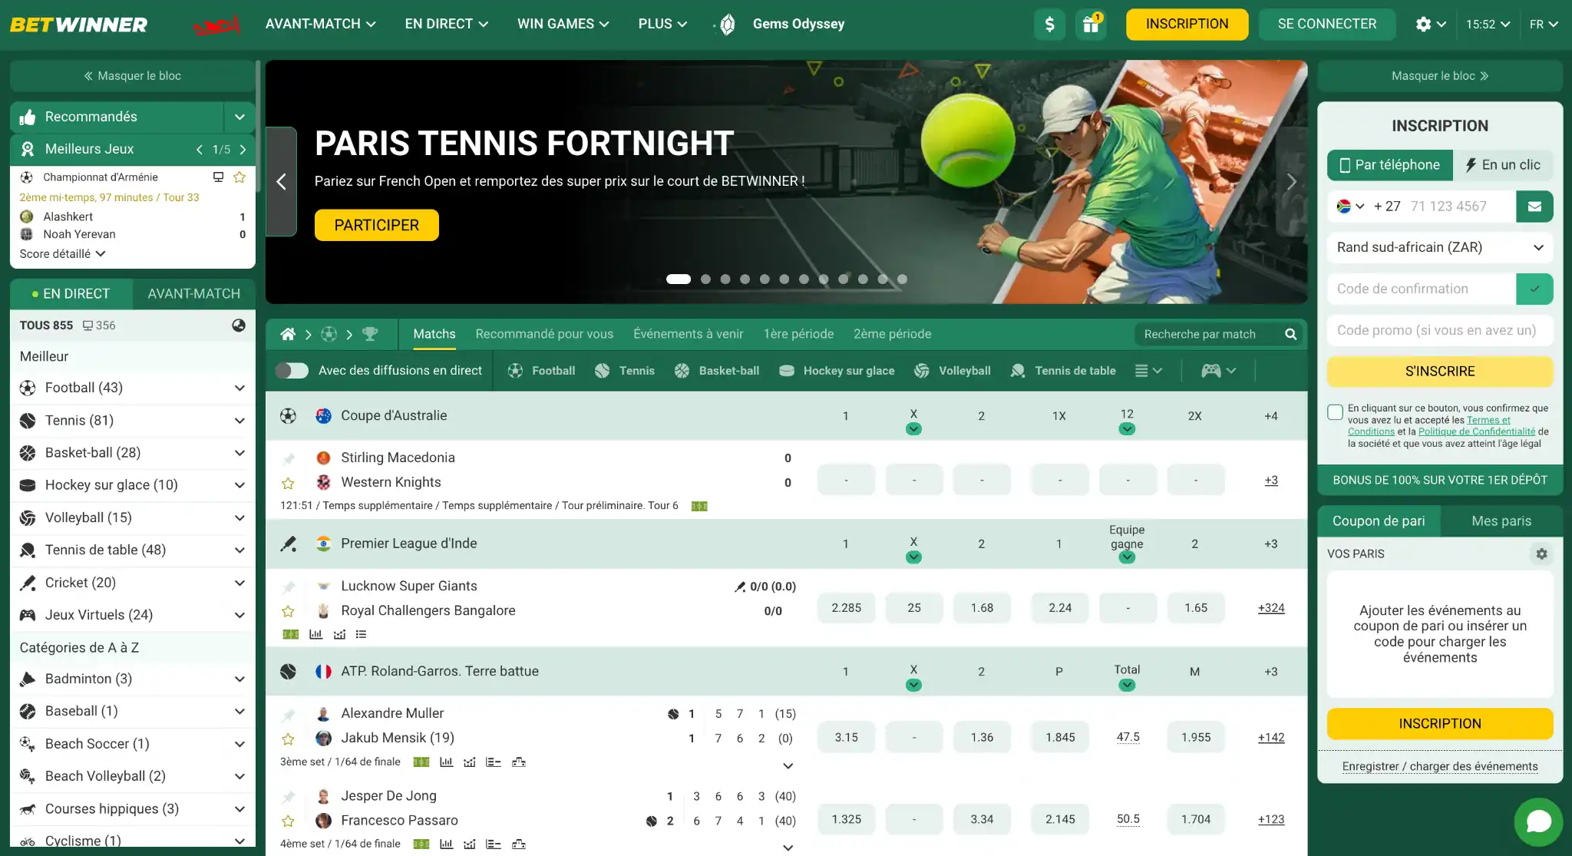Screen dimensions: 1572x856
Task: Star the Jakub Mensik match
Action: (x=288, y=739)
